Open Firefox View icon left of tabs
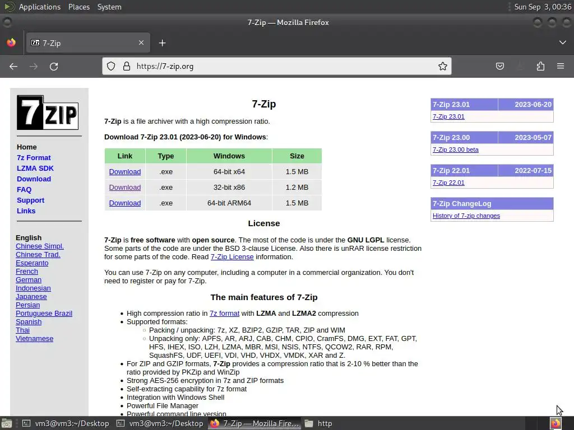 pos(11,43)
